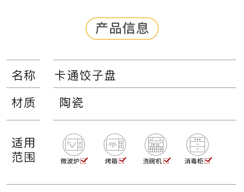Click the character 产 in the title
244x192 pixels.
coord(102,29)
